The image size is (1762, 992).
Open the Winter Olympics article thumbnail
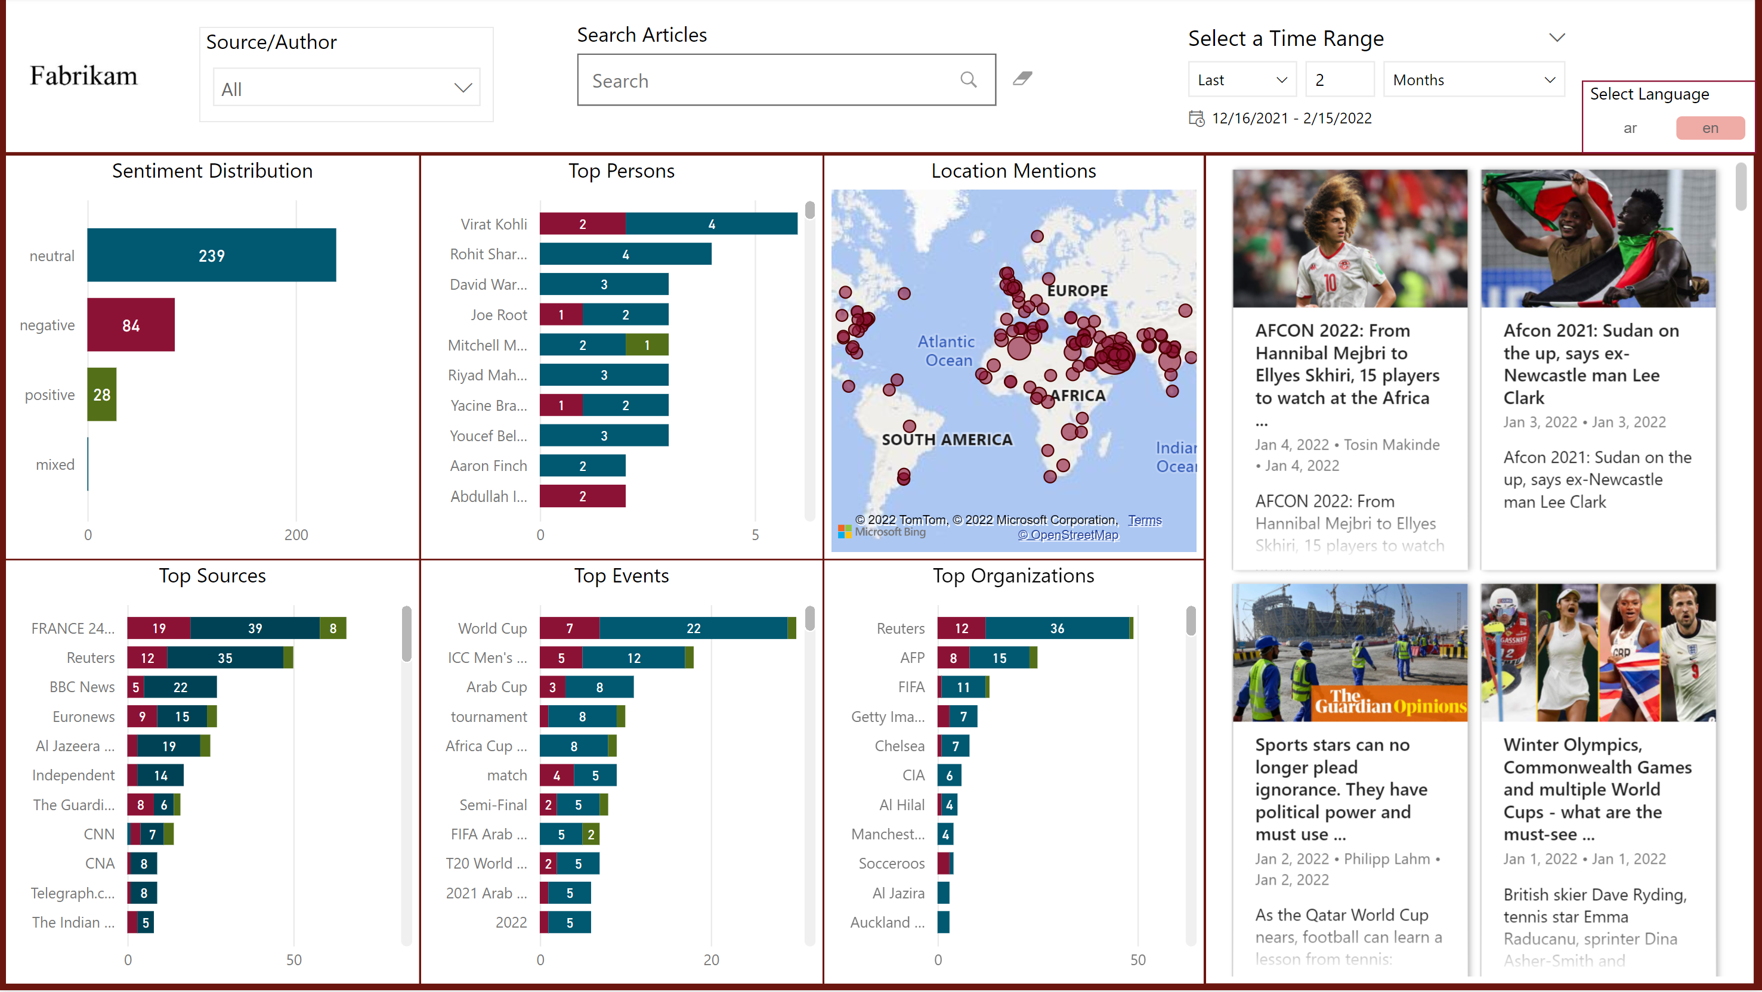pos(1598,652)
